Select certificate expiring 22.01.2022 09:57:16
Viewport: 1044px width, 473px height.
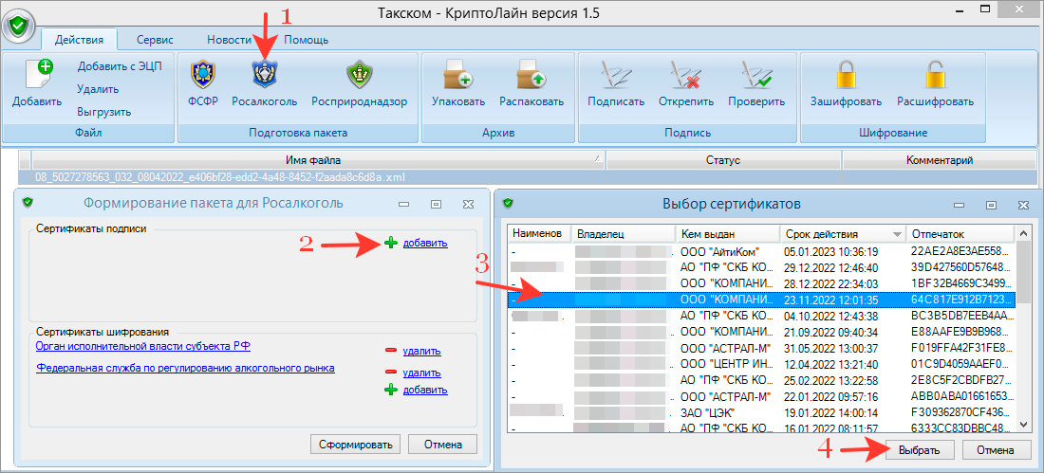pos(762,396)
